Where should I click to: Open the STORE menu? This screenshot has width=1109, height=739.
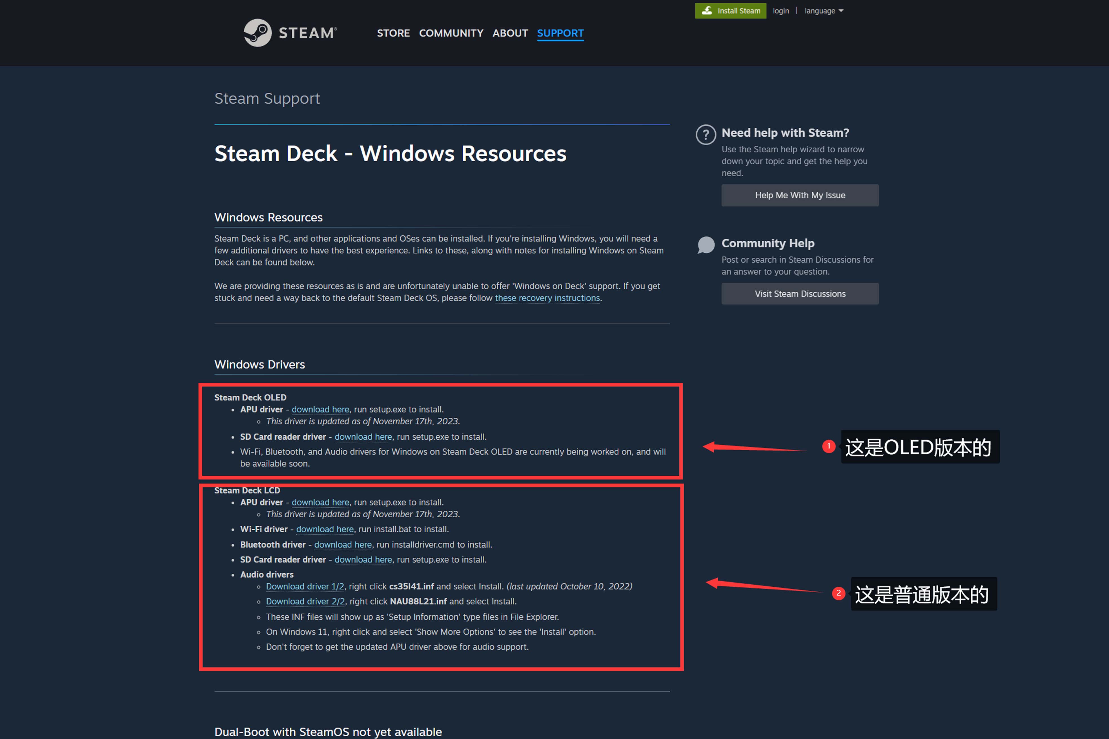click(393, 33)
